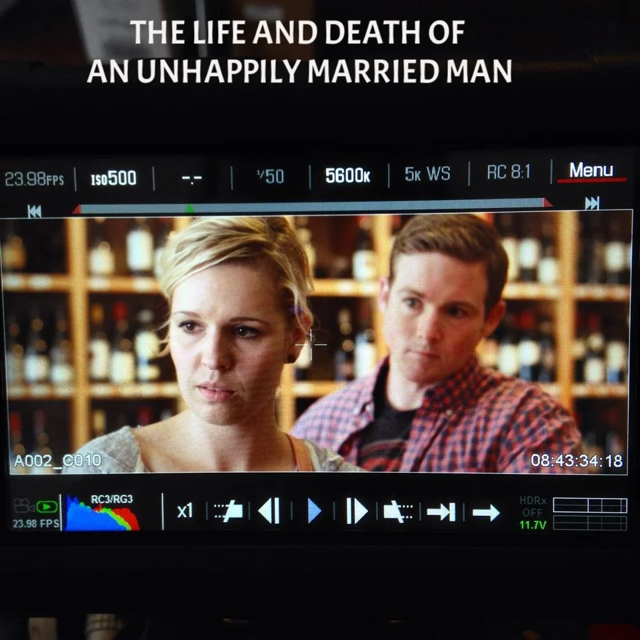The height and width of the screenshot is (640, 640).
Task: Select the ISO500 sensitivity setting
Action: click(113, 179)
